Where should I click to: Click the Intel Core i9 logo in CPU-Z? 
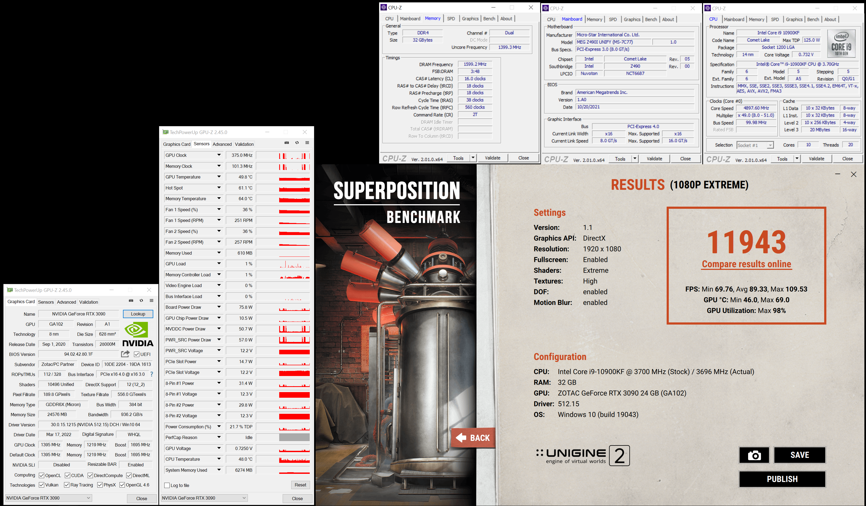pyautogui.click(x=841, y=44)
